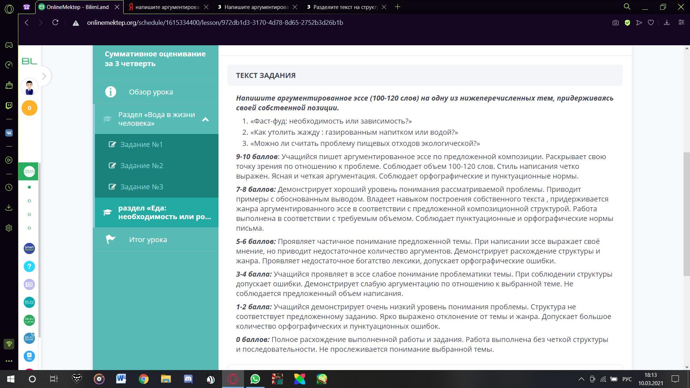Open Opera menu logo button
The image size is (690, 388).
click(9, 9)
